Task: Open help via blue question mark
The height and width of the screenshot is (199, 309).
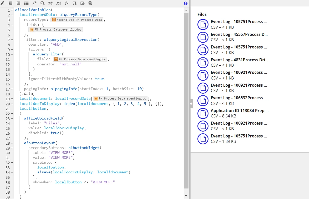Action: pos(186,3)
